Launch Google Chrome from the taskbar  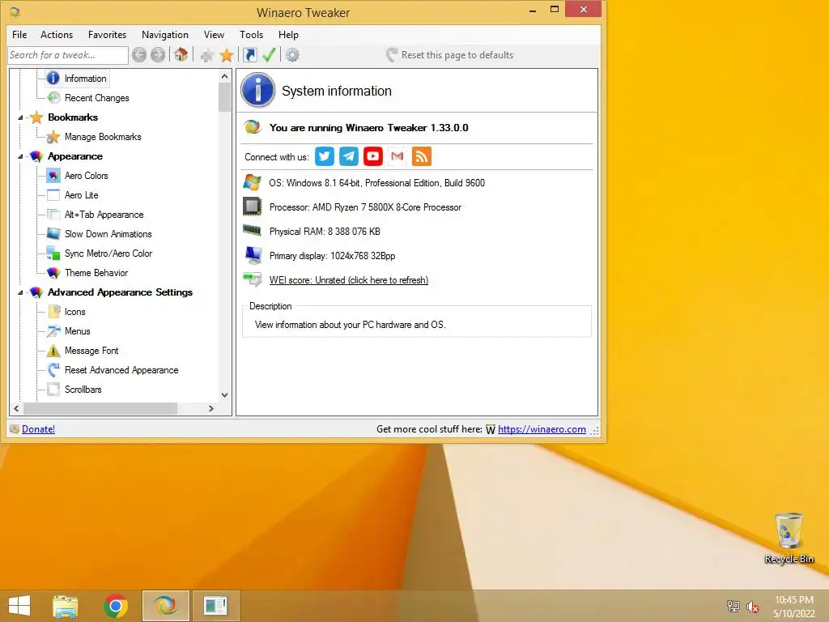coord(116,606)
